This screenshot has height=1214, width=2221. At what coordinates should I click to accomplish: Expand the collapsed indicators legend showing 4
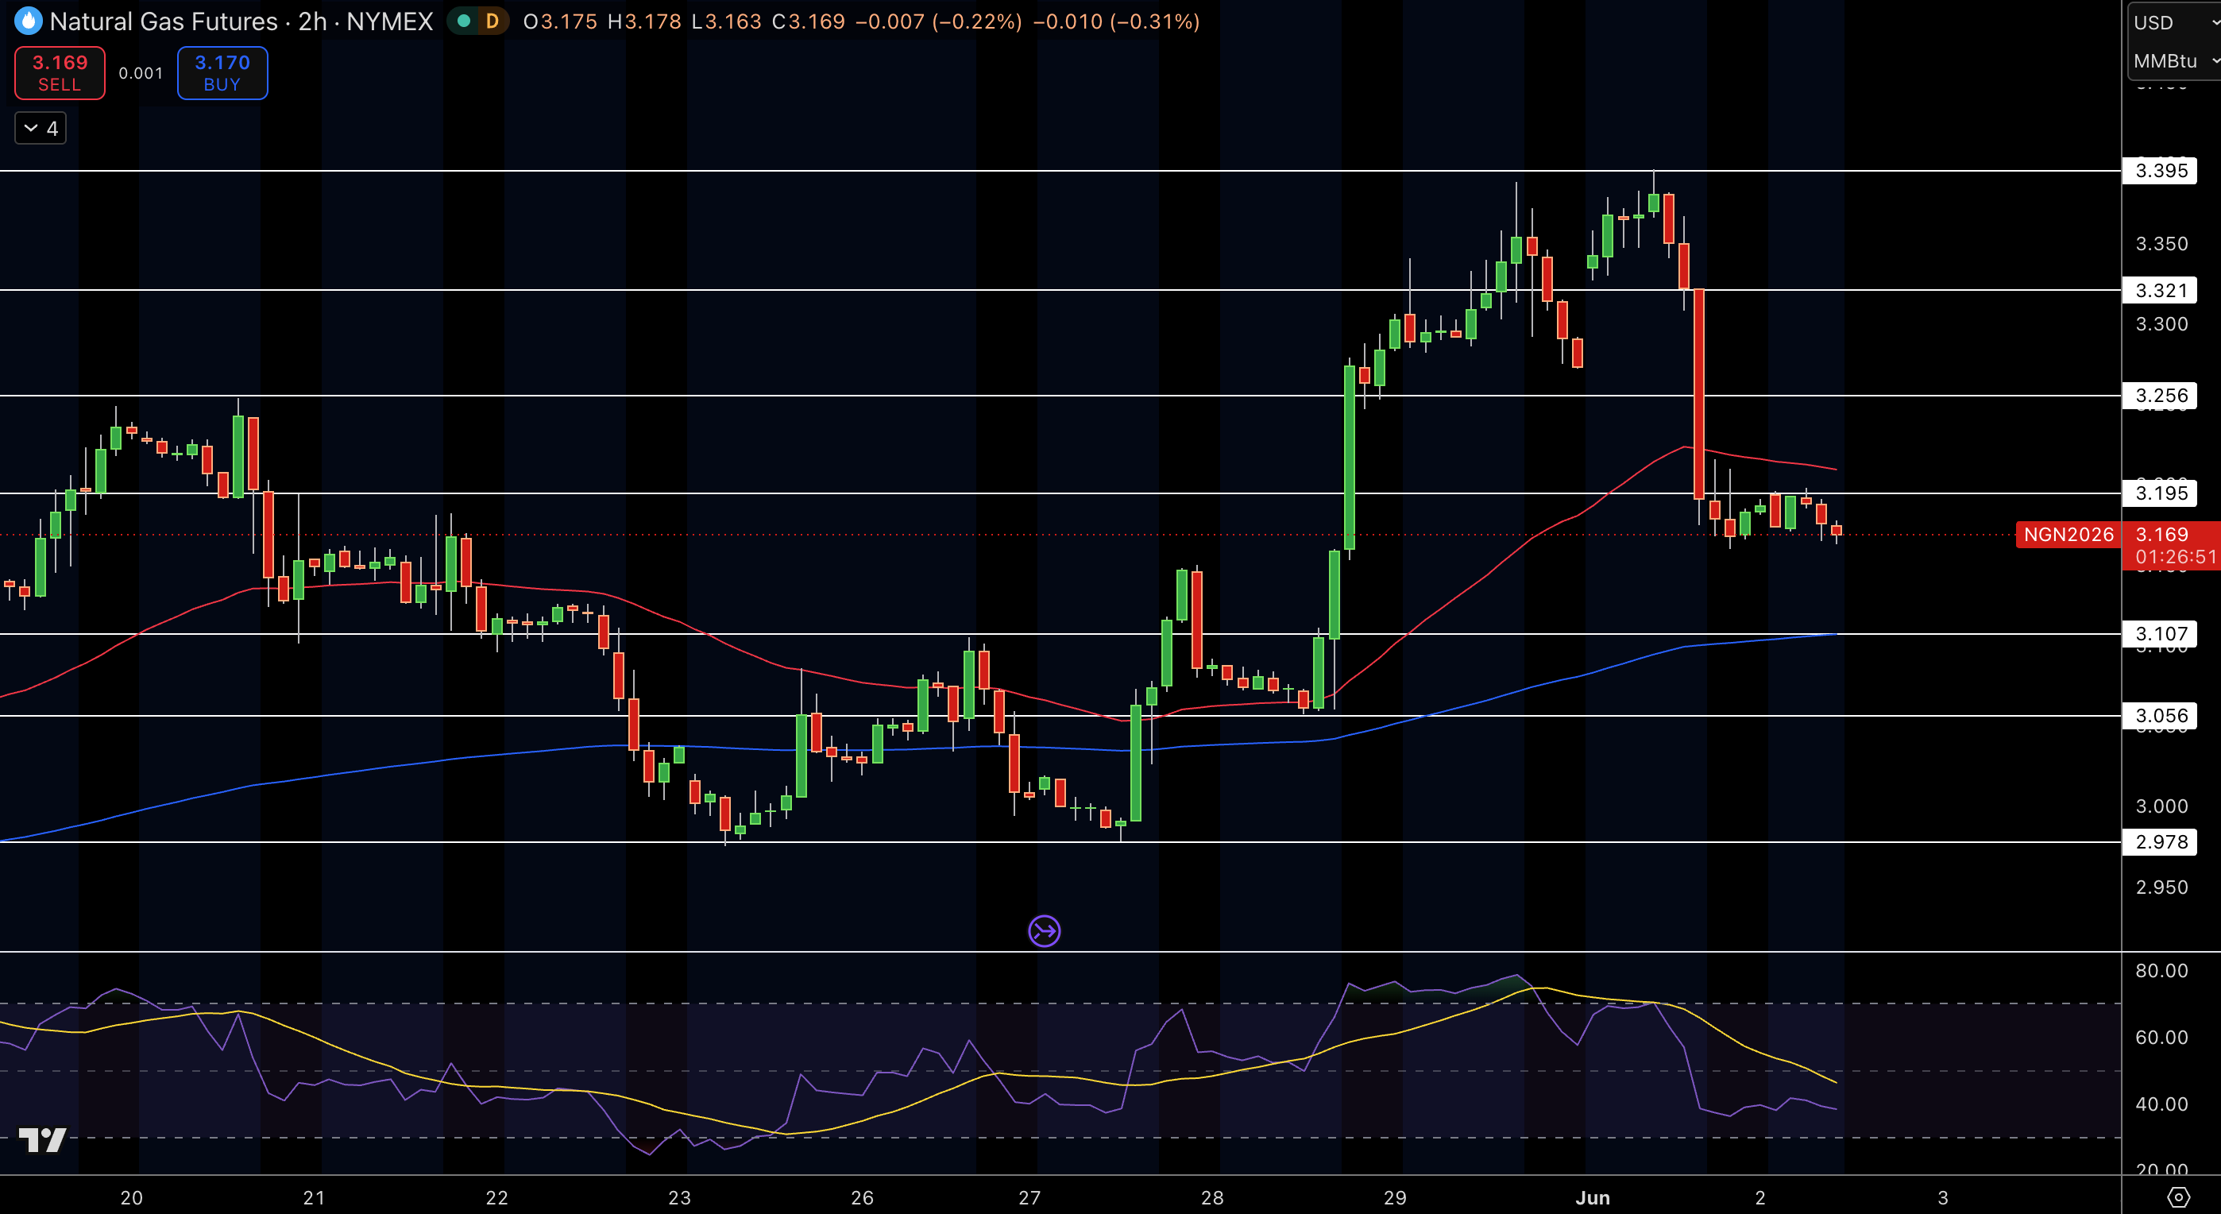[41, 129]
